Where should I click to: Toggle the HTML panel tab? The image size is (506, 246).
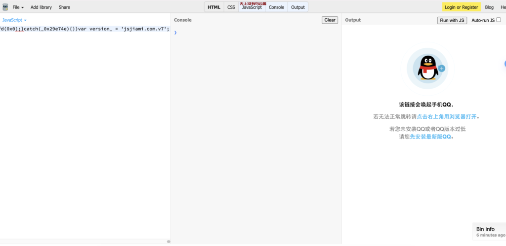click(x=214, y=7)
